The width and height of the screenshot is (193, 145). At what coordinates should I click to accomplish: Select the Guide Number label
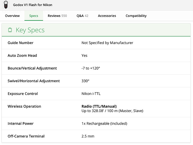coord(21,43)
